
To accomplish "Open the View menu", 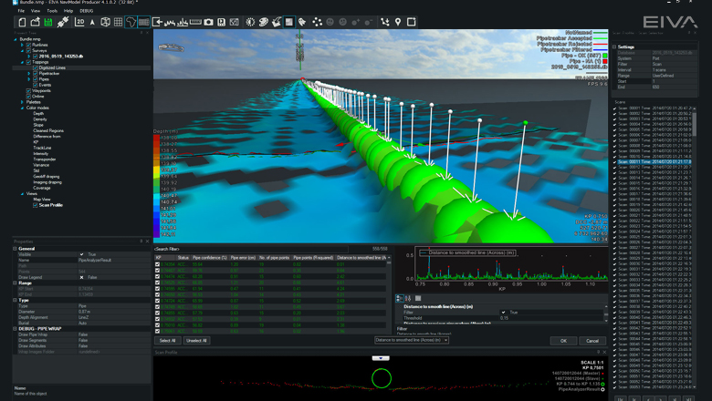I will (x=36, y=10).
